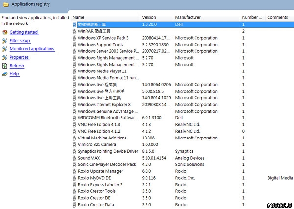The width and height of the screenshot is (294, 209).
Task: Click icon beside WinRAR row
Action: point(74,31)
